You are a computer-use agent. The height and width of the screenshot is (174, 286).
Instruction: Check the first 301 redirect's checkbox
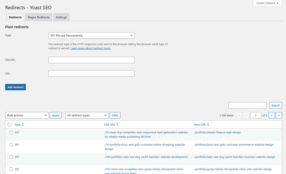[x=11, y=132]
